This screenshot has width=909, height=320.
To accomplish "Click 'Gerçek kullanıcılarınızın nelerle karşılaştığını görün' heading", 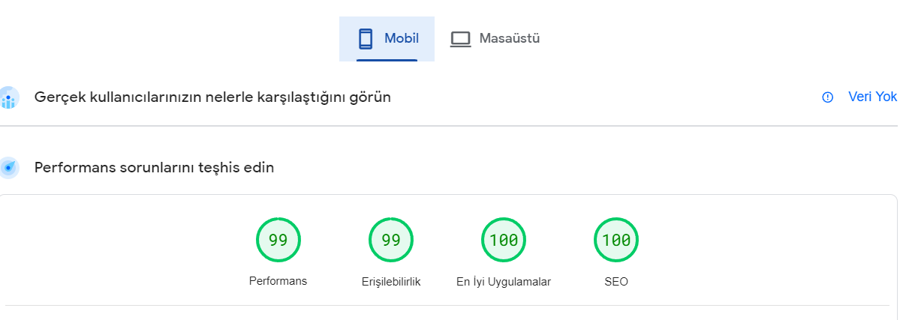I will 212,97.
